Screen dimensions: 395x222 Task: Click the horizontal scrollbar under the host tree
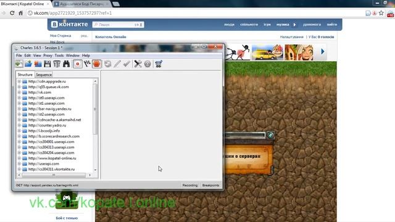coord(54,175)
